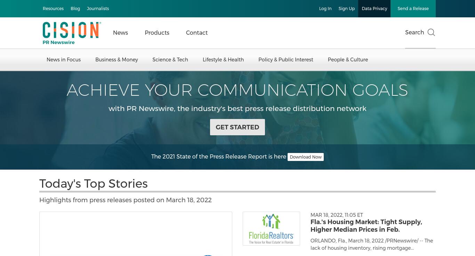Click the ORLANDO story summary text

click(372, 244)
